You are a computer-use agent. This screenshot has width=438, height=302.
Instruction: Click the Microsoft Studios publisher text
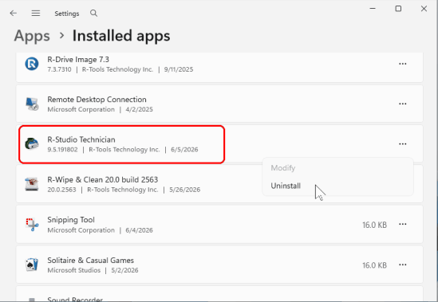coord(73,270)
